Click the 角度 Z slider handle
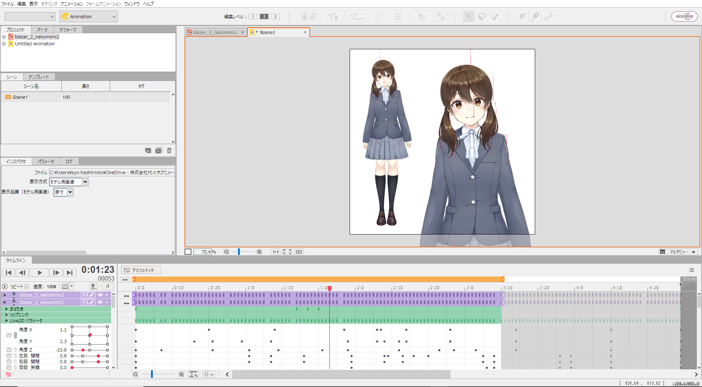This screenshot has height=387, width=702. tap(83, 350)
